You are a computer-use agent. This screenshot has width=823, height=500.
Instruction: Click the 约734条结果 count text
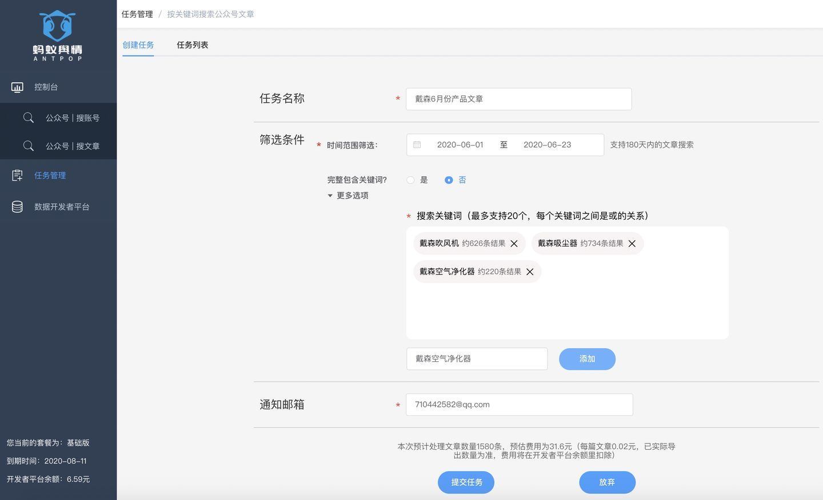point(602,243)
